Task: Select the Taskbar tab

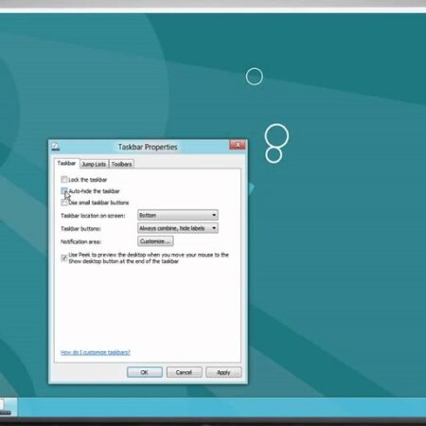Action: click(66, 163)
